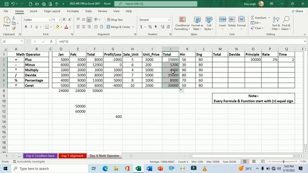
Task: Open Format as Table
Action: click(197, 24)
